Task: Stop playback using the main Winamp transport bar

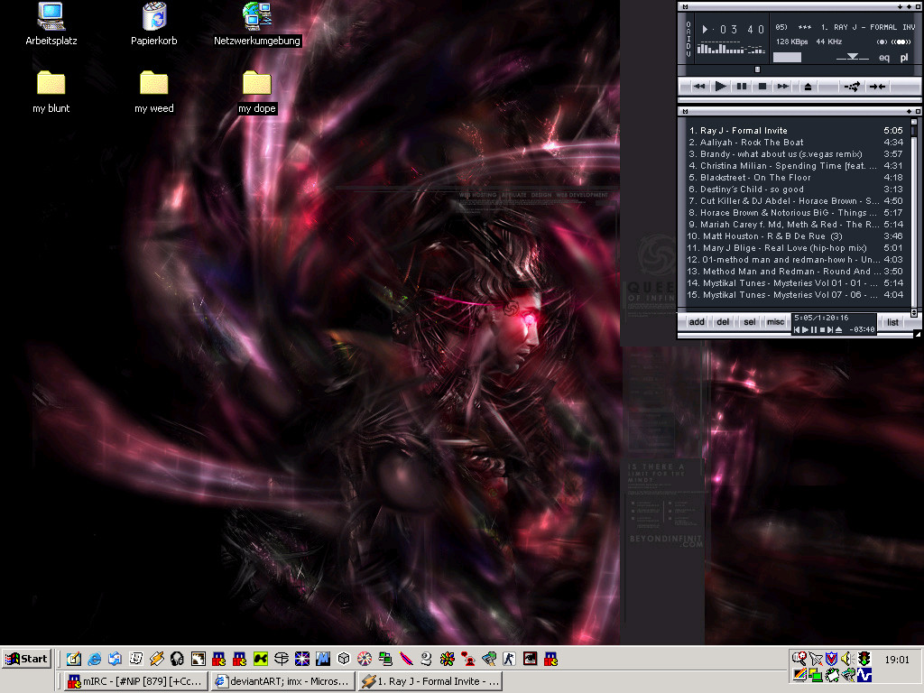Action: click(762, 87)
